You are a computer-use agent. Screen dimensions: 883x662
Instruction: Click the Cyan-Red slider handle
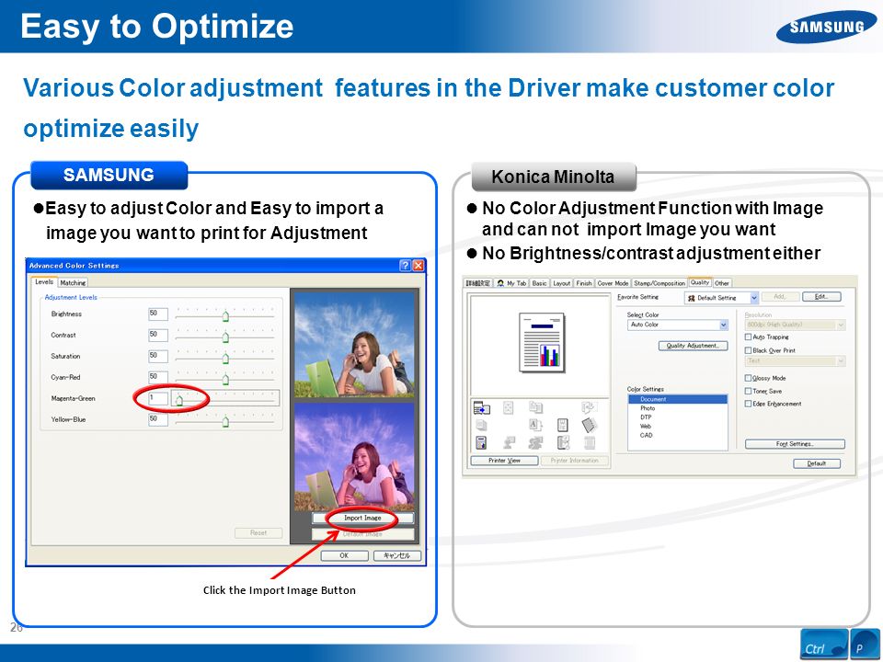[x=225, y=379]
